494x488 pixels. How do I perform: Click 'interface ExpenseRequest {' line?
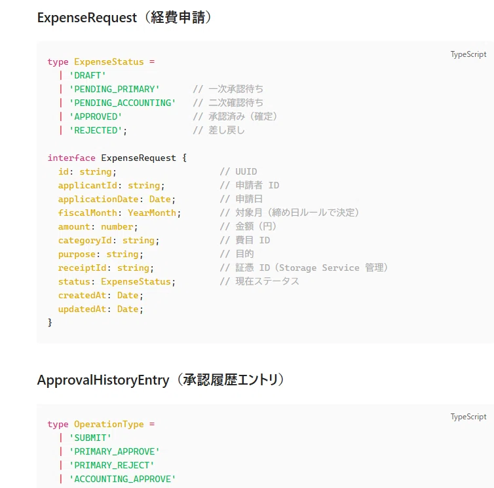tap(117, 158)
